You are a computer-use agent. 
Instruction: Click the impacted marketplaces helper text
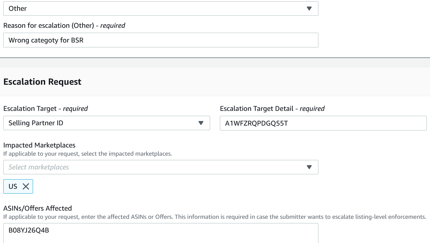[x=87, y=153]
